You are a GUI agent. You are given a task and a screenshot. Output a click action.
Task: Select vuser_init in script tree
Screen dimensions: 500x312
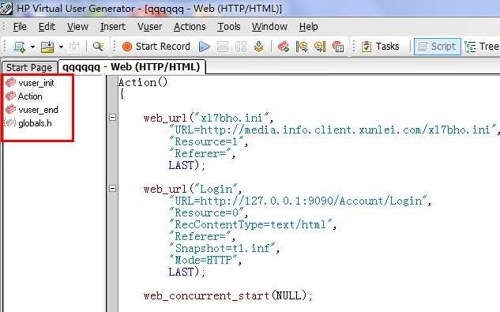coord(36,83)
